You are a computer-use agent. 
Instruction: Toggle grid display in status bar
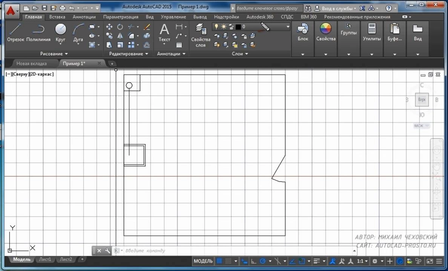pyautogui.click(x=219, y=261)
